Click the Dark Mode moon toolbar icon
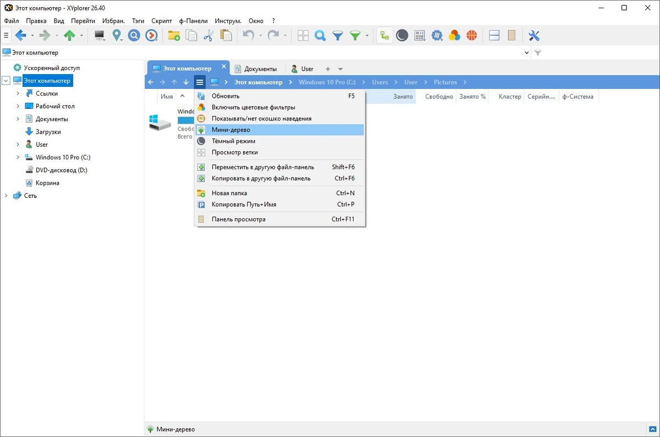This screenshot has height=437, width=660. [403, 36]
